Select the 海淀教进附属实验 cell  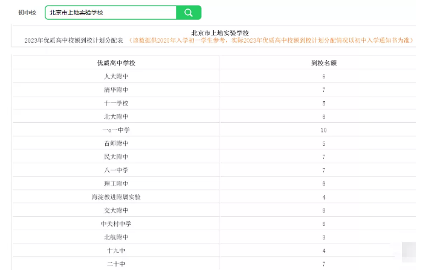coord(116,197)
